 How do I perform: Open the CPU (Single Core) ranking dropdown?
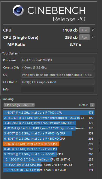19,105
